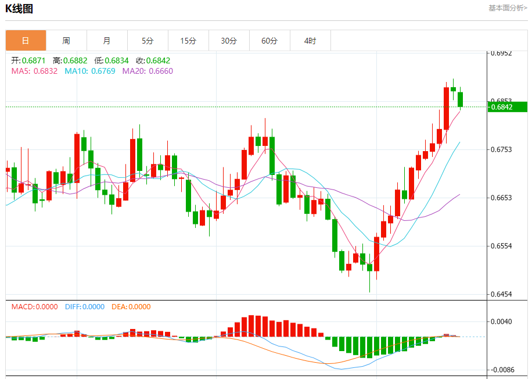This screenshot has width=532, height=379.
Task: Open the 基本面分析> link
Action: coord(508,8)
